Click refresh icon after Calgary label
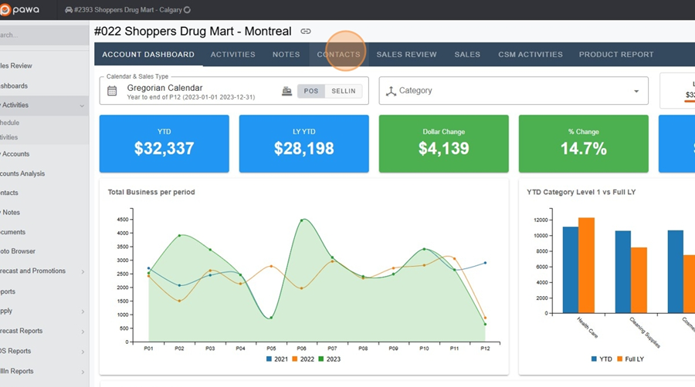695x387 pixels. coord(187,10)
